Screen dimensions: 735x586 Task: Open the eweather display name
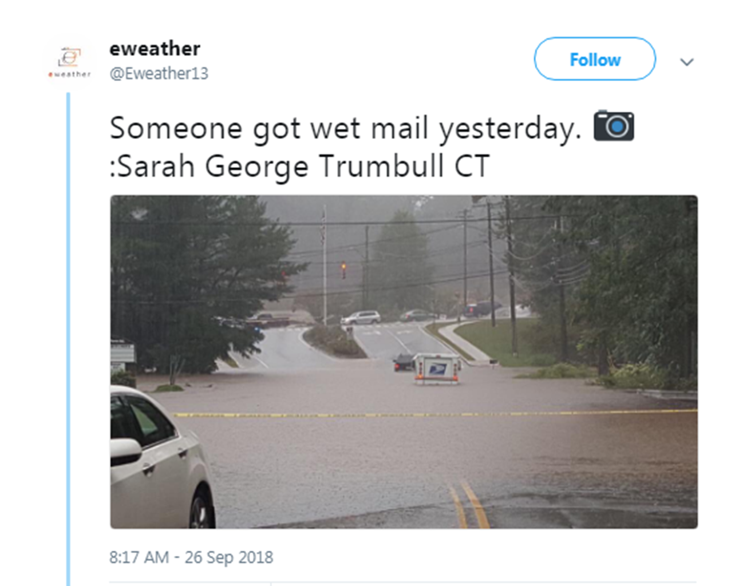[155, 49]
